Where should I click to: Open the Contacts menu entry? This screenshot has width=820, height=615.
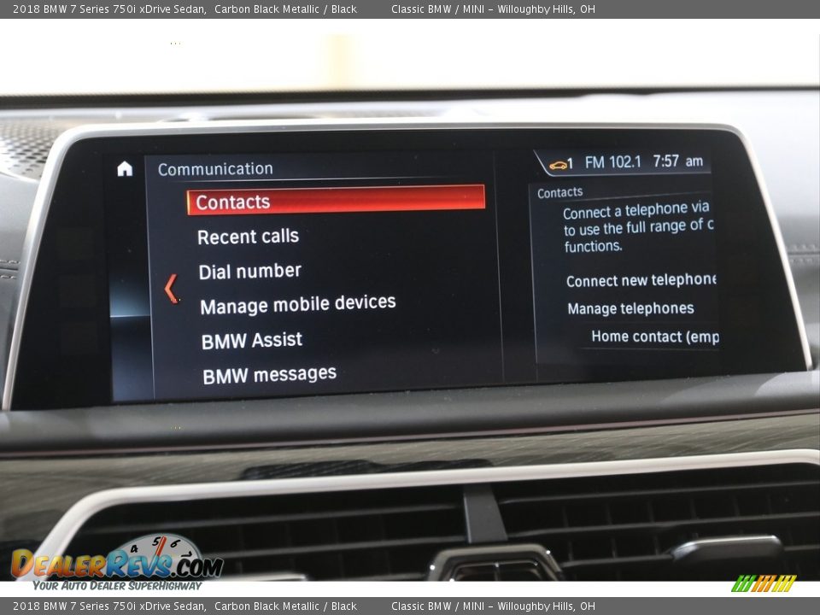(x=336, y=200)
